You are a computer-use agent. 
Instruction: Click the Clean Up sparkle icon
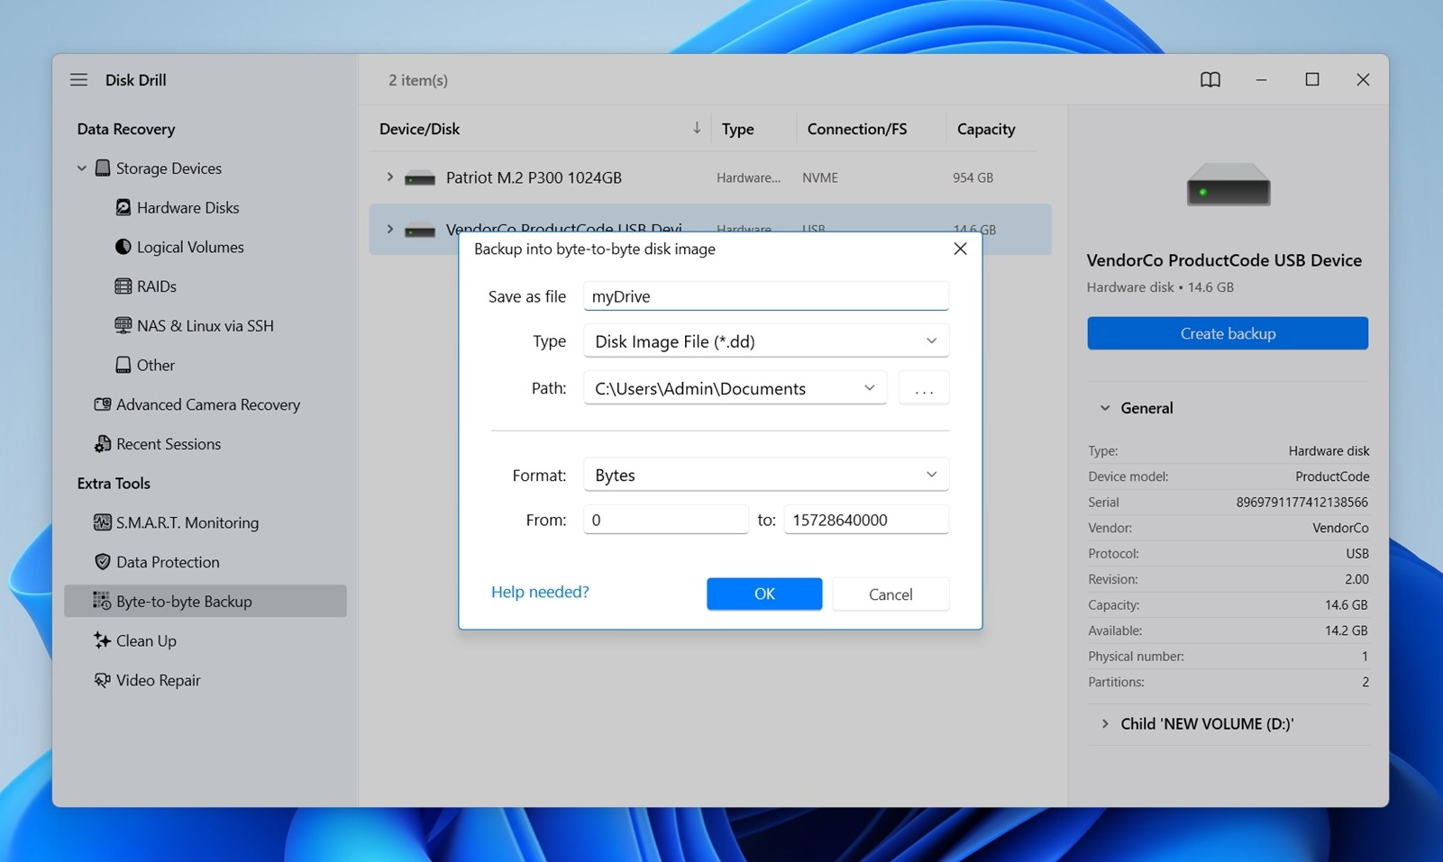(x=102, y=640)
